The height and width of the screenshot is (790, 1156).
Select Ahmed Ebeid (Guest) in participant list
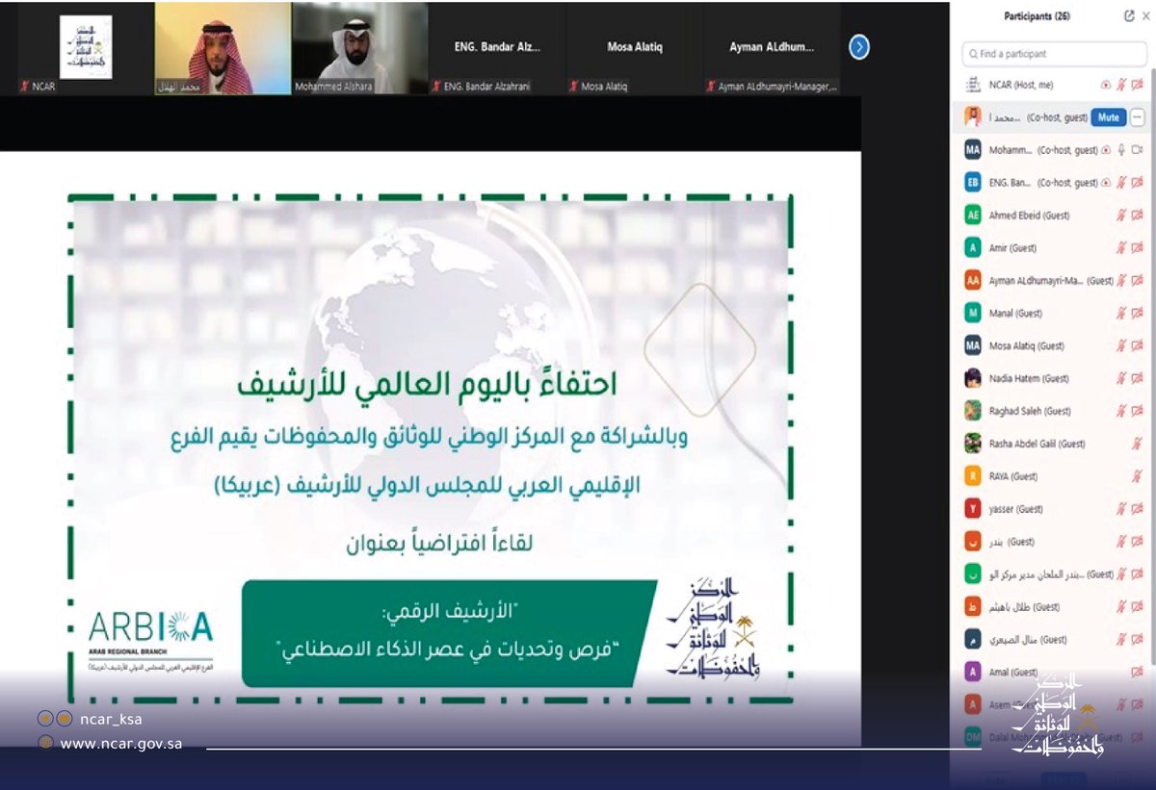pos(1055,216)
